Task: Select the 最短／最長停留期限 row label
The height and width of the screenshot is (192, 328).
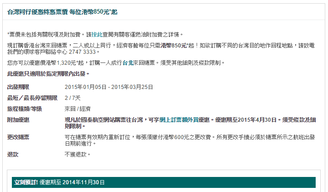Action: (32, 98)
